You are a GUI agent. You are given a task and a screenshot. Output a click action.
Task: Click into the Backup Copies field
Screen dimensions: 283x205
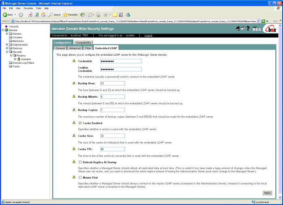click(x=112, y=110)
